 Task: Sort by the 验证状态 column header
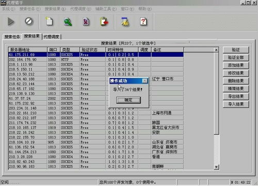[93, 50]
